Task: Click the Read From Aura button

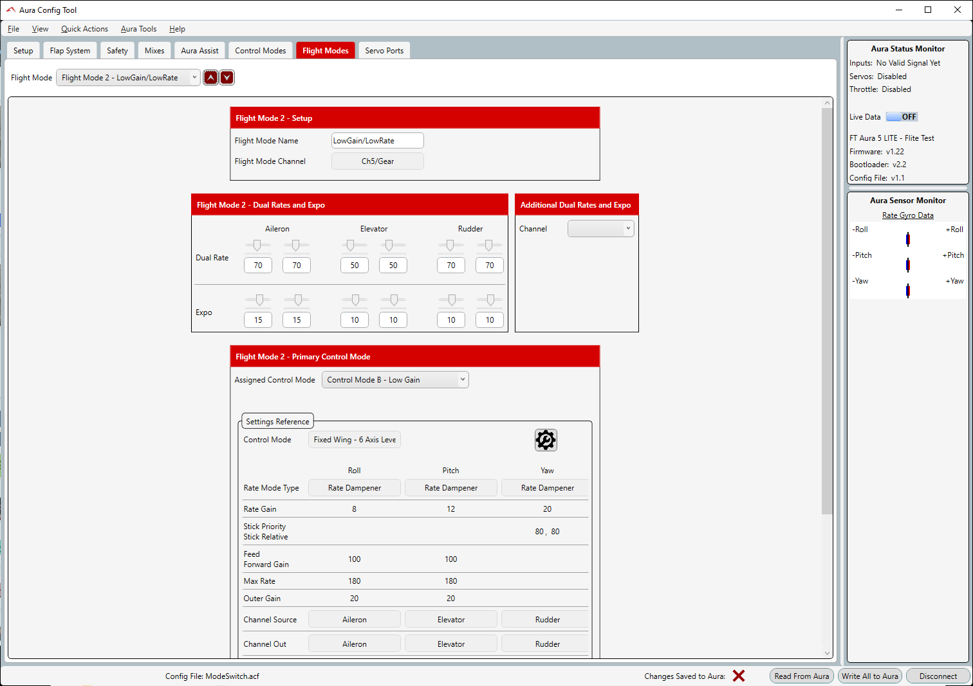Action: tap(801, 676)
